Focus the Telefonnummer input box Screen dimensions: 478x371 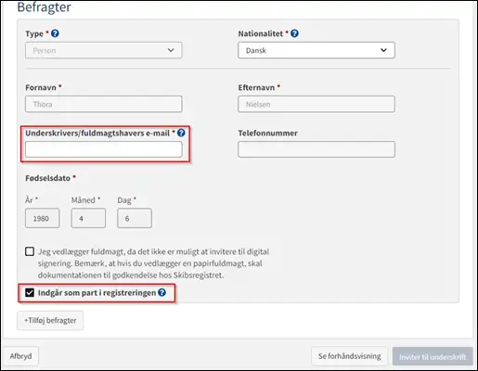[317, 149]
